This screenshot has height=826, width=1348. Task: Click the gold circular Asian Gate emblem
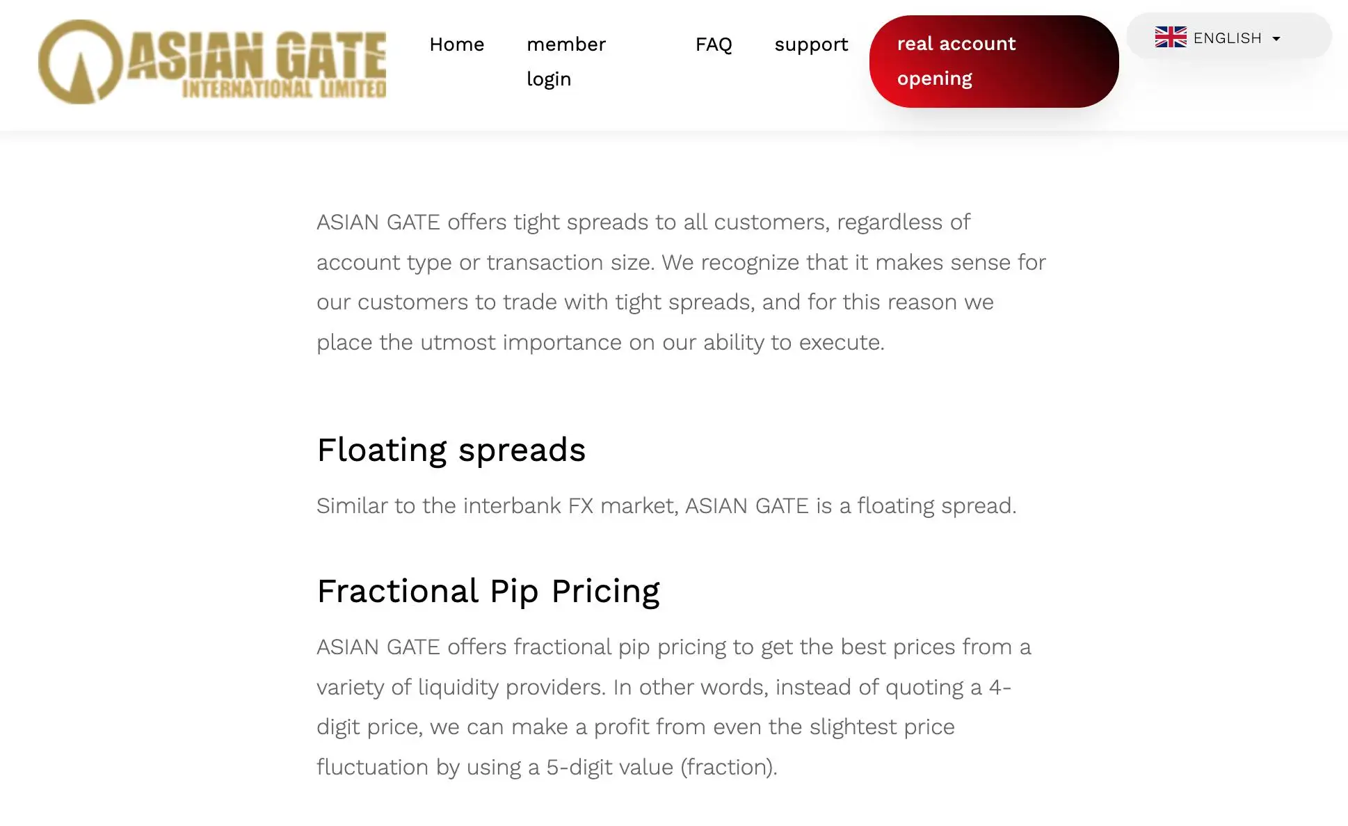[80, 62]
